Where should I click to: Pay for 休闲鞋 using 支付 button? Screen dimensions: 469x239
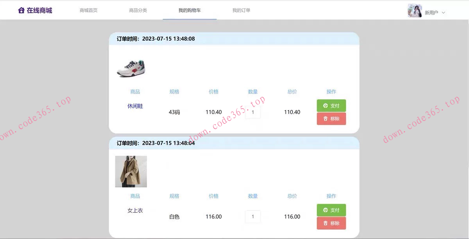[331, 105]
